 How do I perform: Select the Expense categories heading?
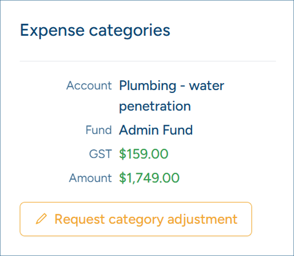(x=95, y=30)
